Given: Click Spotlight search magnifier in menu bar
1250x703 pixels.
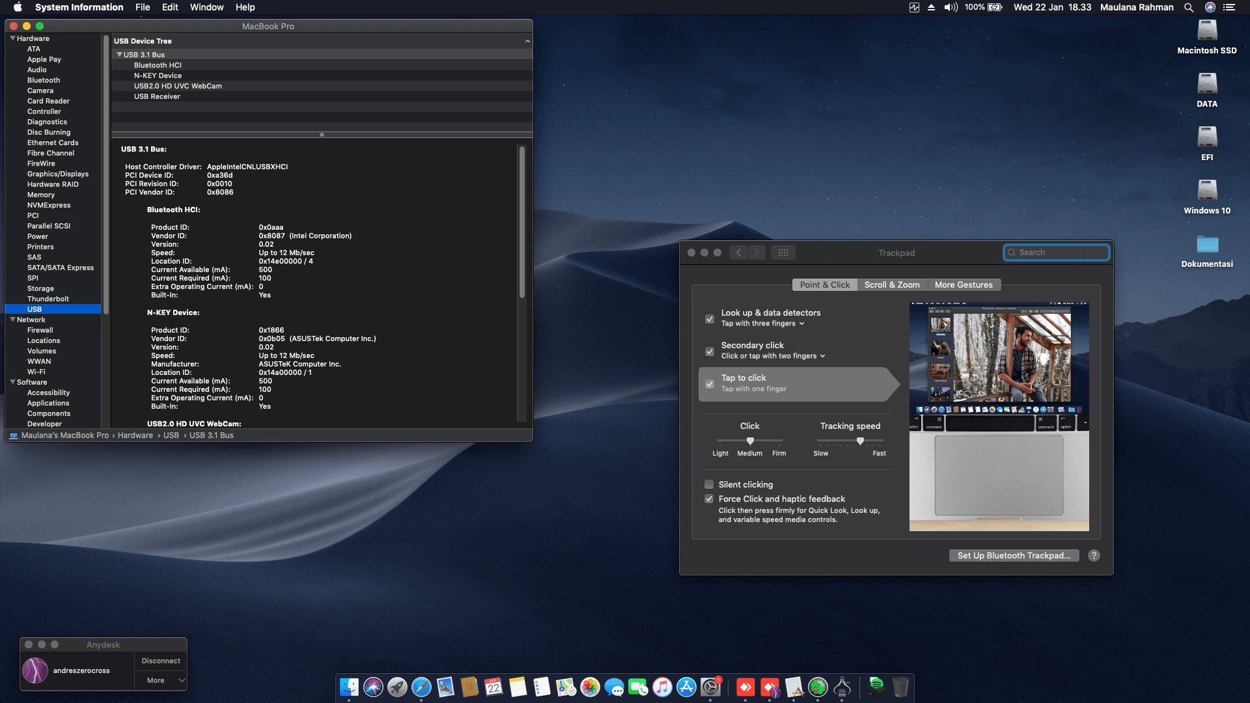Looking at the screenshot, I should (1188, 7).
